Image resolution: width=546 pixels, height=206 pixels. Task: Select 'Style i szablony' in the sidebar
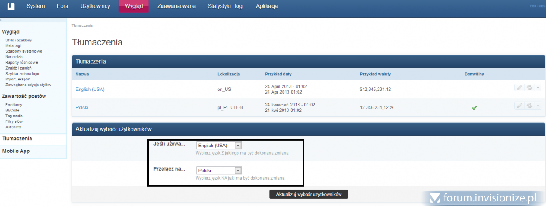[19, 40]
